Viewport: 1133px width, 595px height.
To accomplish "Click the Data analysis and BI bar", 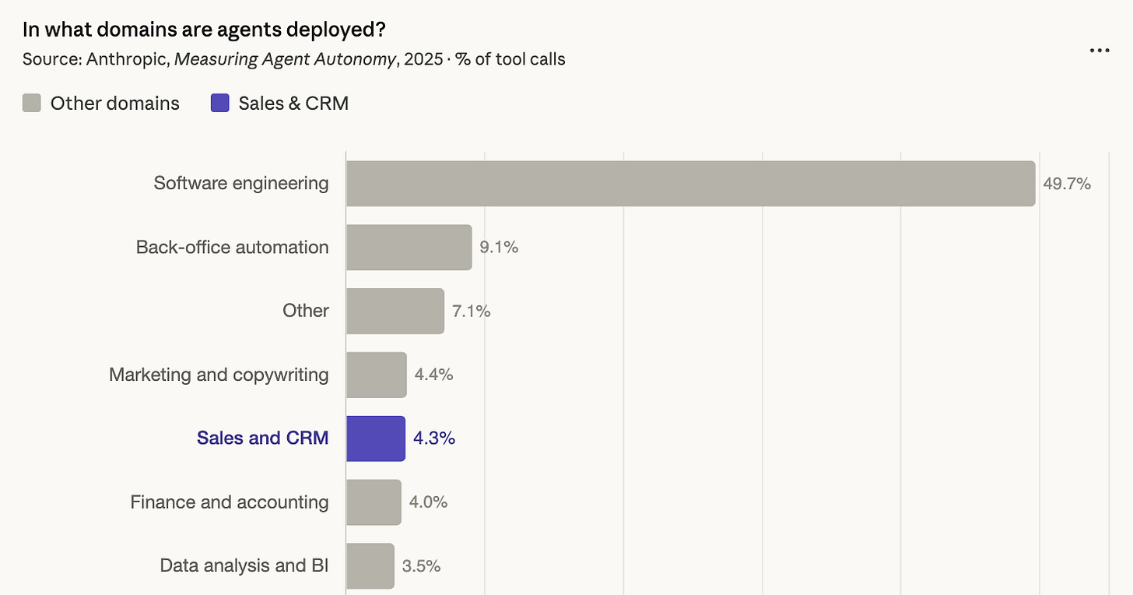I will [x=370, y=566].
